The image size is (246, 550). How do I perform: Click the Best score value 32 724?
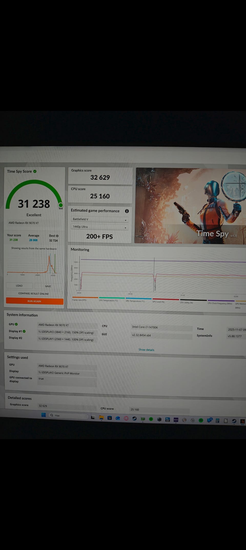pyautogui.click(x=53, y=240)
